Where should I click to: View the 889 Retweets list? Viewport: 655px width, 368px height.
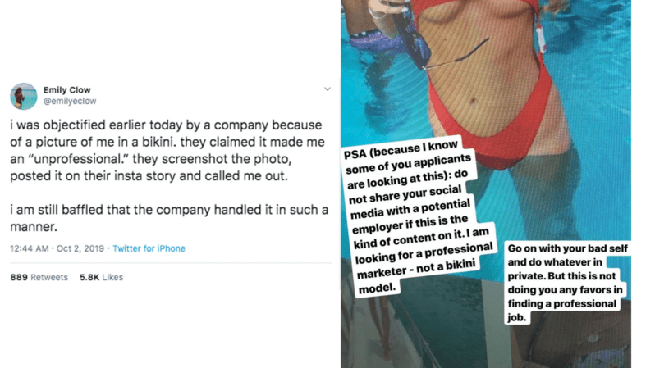point(39,277)
